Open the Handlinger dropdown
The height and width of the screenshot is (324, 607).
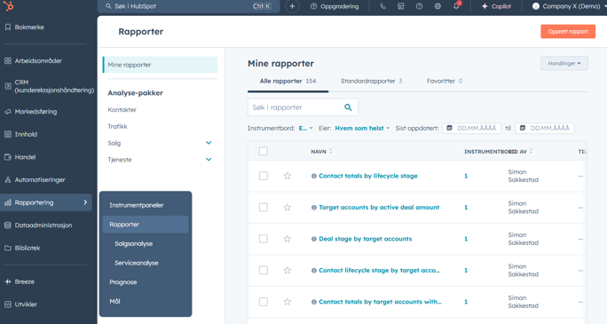pyautogui.click(x=564, y=64)
